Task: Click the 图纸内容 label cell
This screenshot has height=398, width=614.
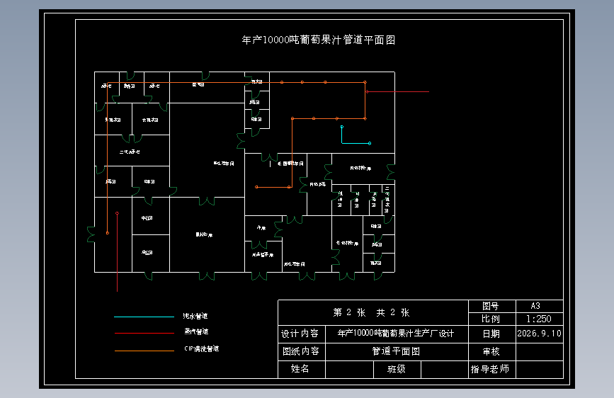Action: pyautogui.click(x=302, y=351)
